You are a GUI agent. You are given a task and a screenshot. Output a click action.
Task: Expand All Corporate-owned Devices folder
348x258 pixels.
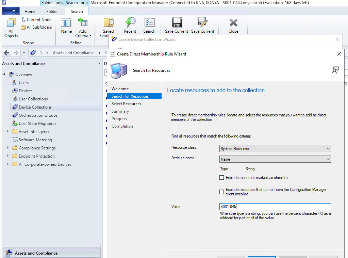pyautogui.click(x=8, y=164)
